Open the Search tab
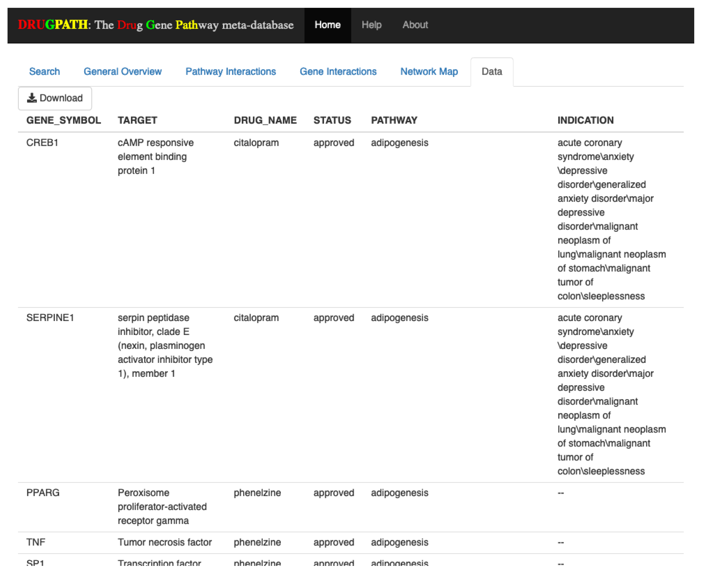 (x=44, y=72)
